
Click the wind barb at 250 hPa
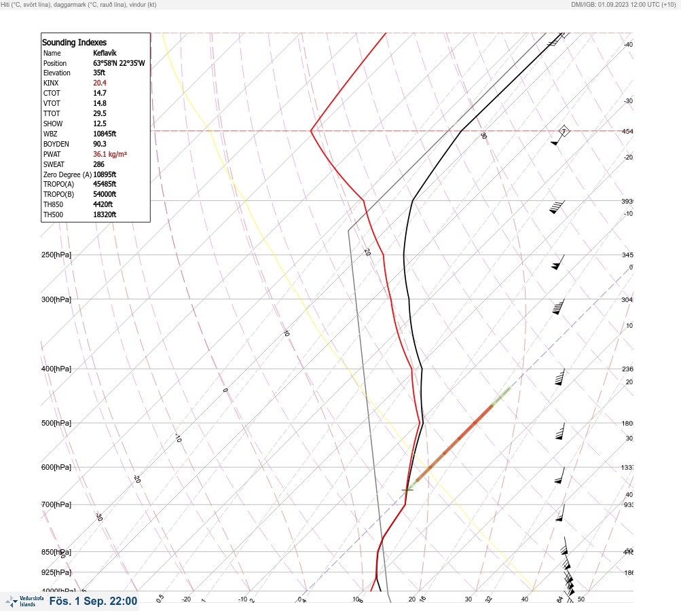(x=558, y=262)
